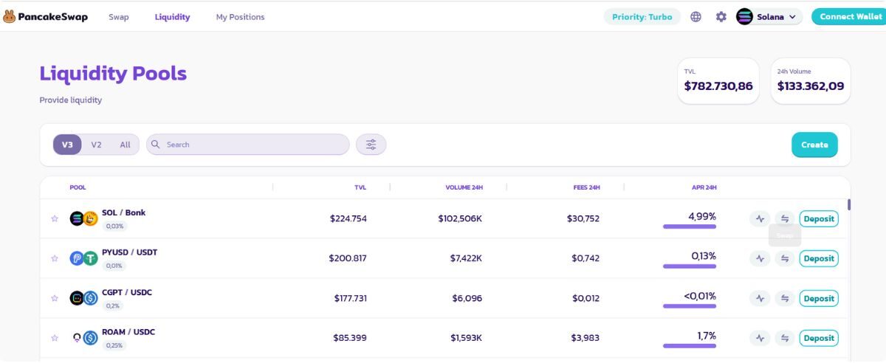The image size is (886, 363).
Task: Deposit into the ROAM / USDC pool
Action: 819,338
